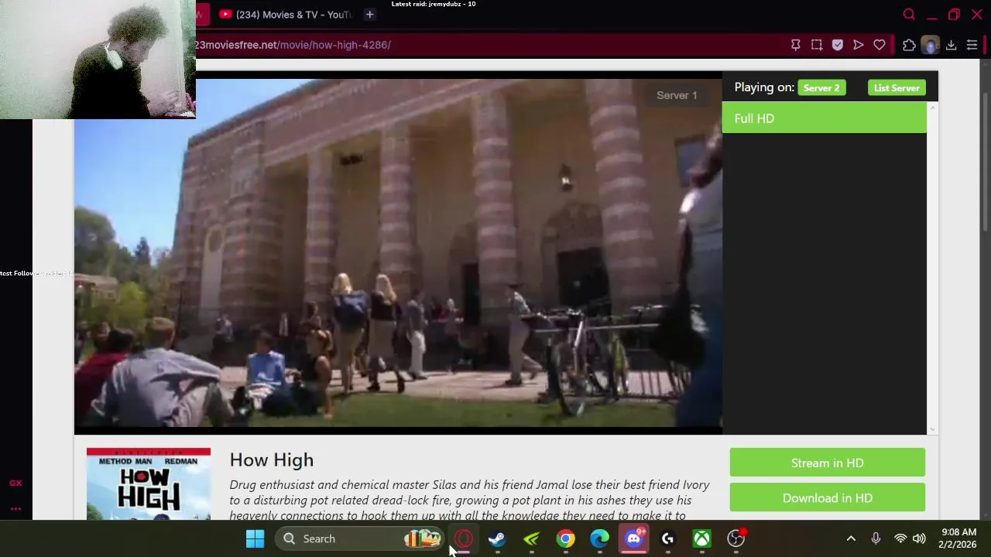Click the address bar URL
Image resolution: width=991 pixels, height=557 pixels.
click(293, 45)
